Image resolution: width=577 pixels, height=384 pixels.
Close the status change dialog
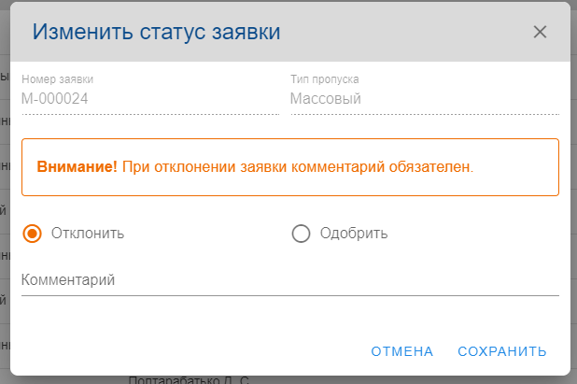click(540, 32)
